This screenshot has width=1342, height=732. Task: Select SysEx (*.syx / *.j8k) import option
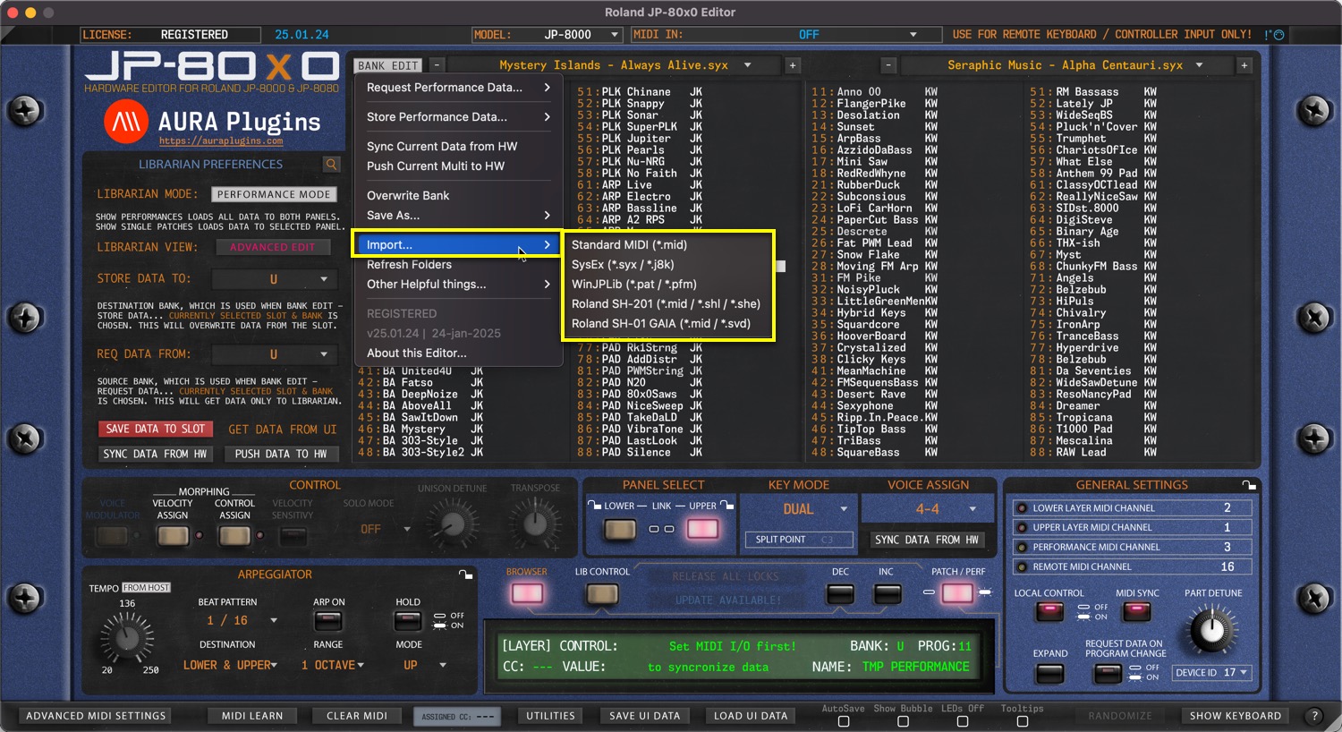click(x=623, y=265)
